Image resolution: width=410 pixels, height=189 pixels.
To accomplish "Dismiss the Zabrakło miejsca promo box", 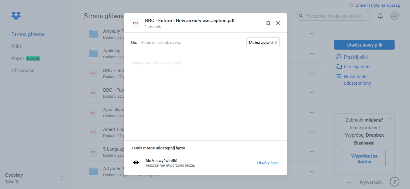I will (x=390, y=119).
